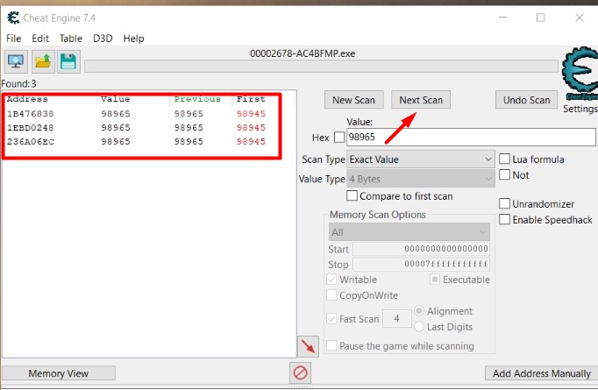Open a cheat table with folder icon

coord(43,61)
